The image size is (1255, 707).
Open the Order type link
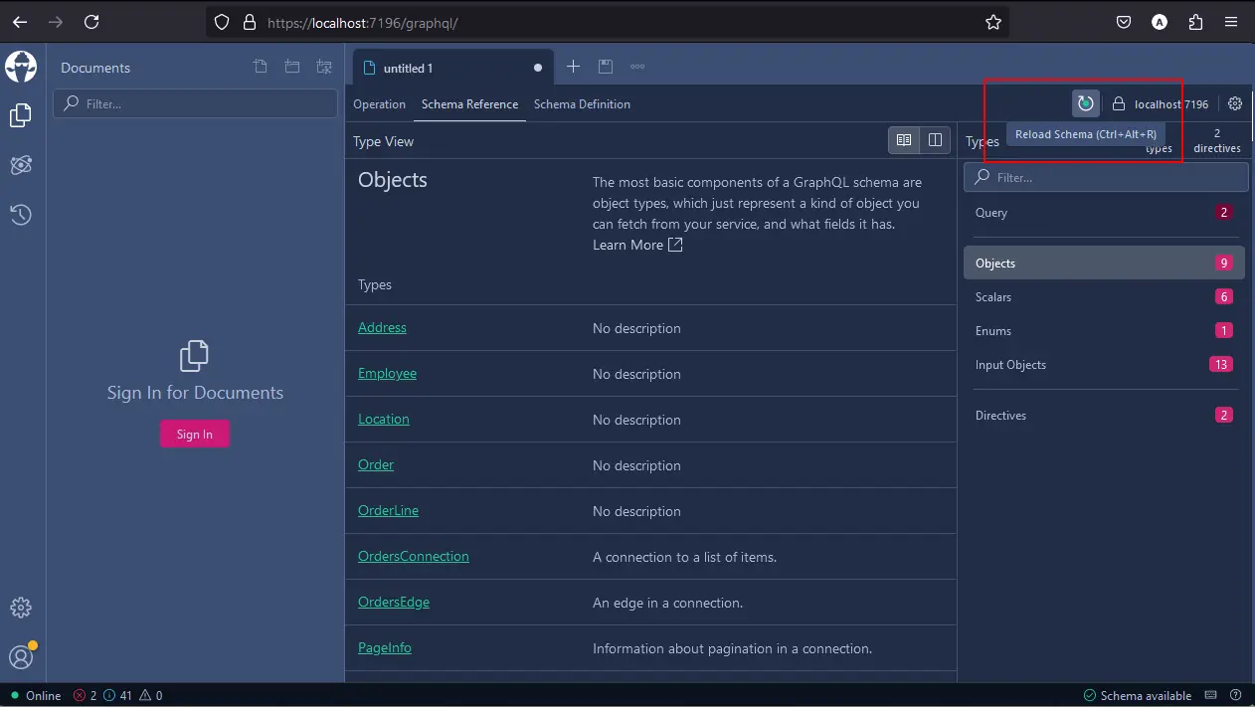[x=376, y=464]
